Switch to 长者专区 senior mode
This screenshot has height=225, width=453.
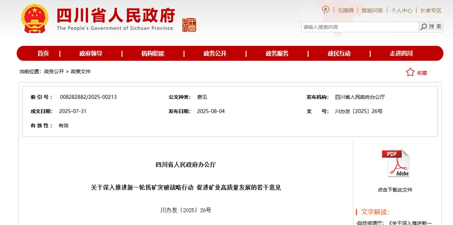click(430, 10)
